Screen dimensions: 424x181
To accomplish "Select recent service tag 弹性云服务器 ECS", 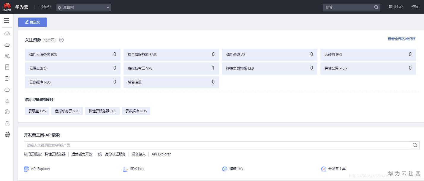I will [x=102, y=111].
